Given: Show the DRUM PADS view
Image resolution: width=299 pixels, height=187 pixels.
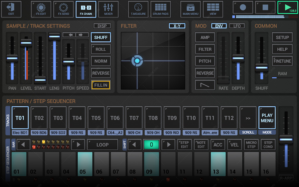Looking at the screenshot, I should pyautogui.click(x=161, y=9).
